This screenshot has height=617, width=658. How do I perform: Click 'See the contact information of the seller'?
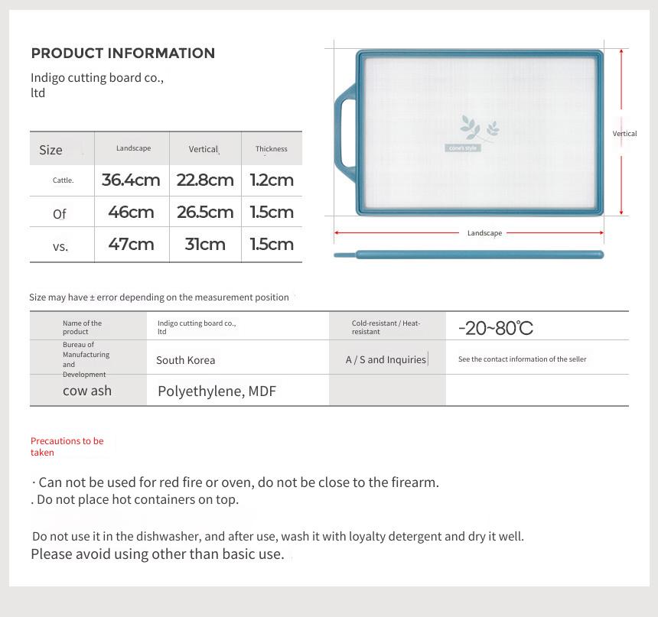click(523, 359)
